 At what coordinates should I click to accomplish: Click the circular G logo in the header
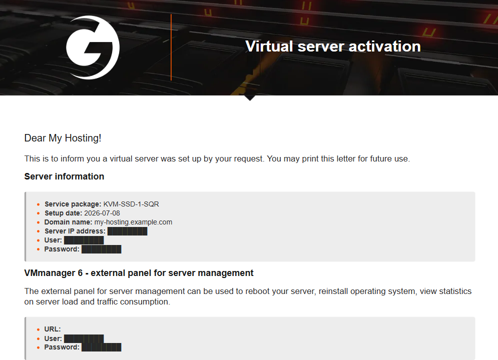tap(93, 47)
